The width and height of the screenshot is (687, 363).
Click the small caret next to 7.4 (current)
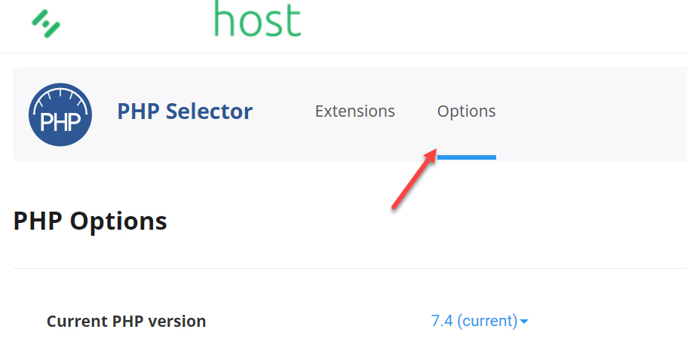[524, 322]
